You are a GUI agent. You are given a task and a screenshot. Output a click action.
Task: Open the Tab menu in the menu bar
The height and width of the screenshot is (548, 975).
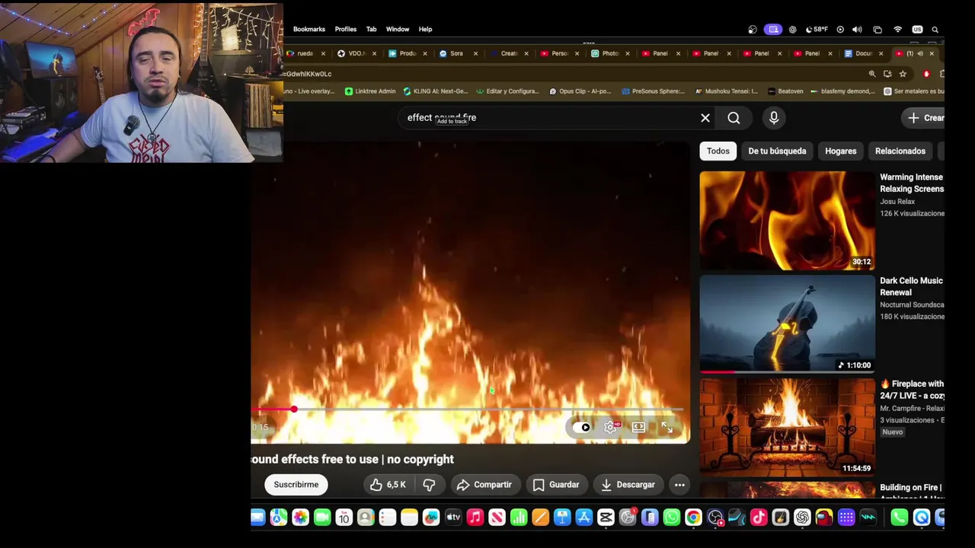tap(371, 30)
